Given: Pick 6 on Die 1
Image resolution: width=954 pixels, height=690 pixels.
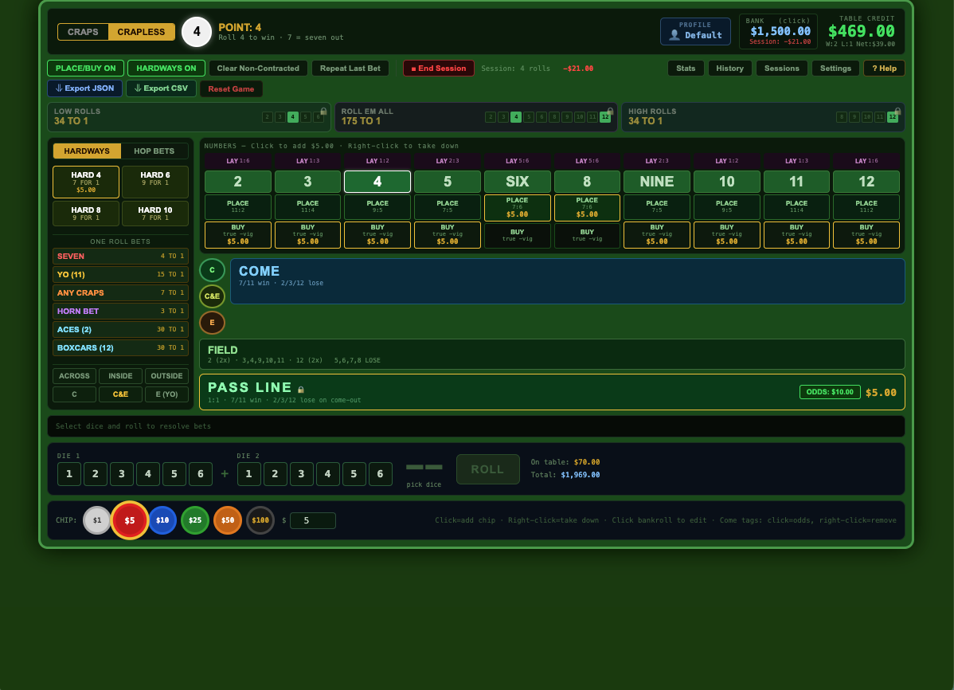Looking at the screenshot, I should 201,474.
